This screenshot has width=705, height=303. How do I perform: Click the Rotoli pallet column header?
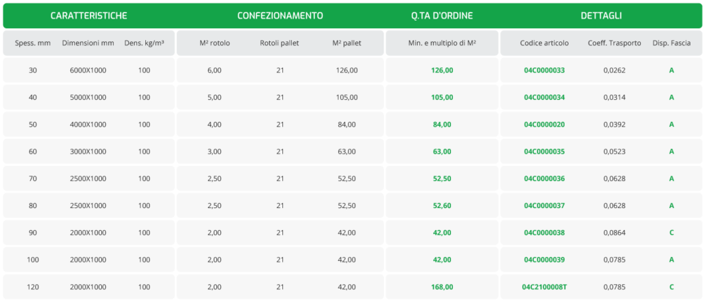click(280, 43)
